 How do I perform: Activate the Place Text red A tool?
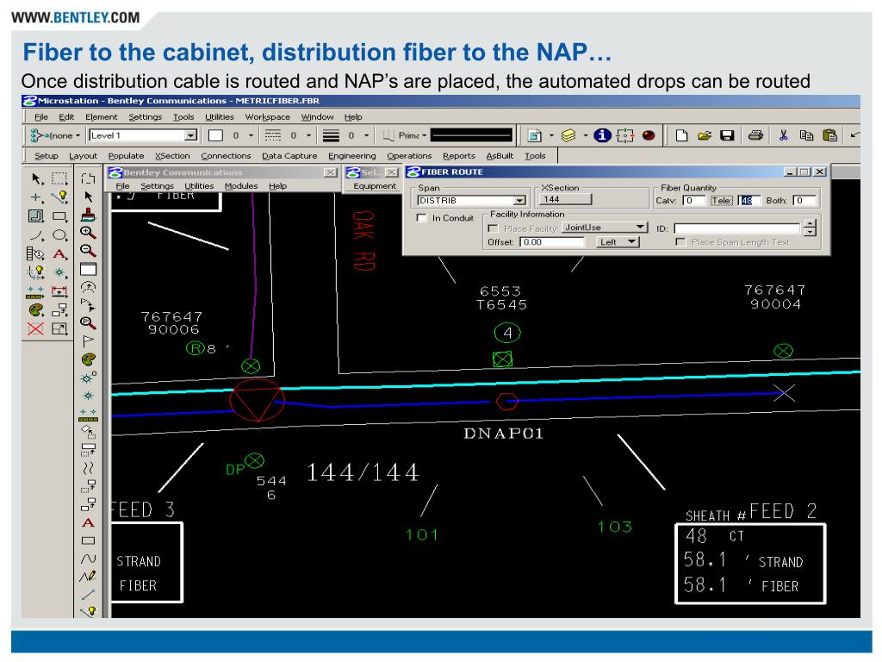(59, 254)
